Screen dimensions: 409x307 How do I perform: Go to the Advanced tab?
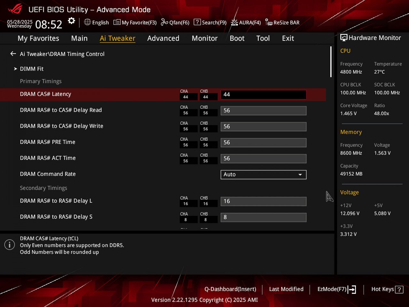pyautogui.click(x=163, y=38)
